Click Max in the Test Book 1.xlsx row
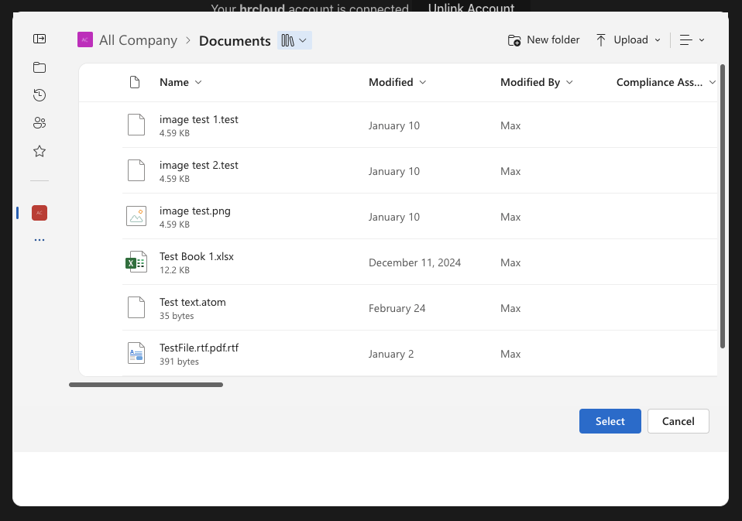742x521 pixels. coord(510,263)
